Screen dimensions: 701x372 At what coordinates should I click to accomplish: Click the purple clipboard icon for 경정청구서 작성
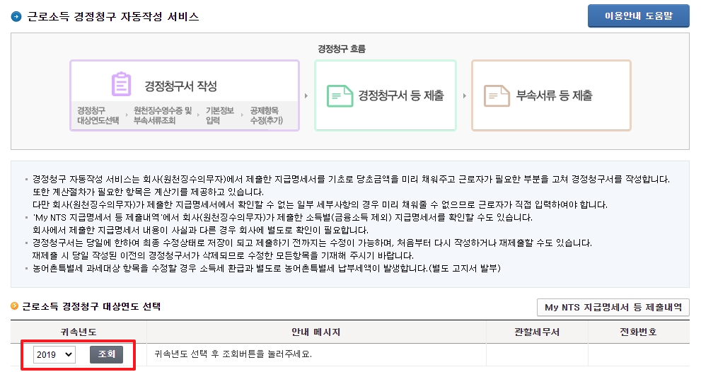pyautogui.click(x=121, y=84)
